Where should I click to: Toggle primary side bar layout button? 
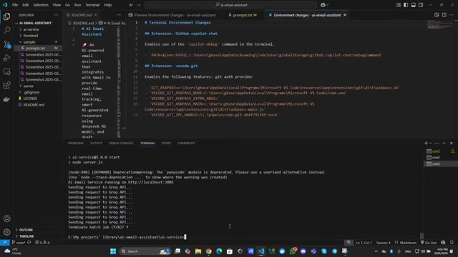point(406,5)
